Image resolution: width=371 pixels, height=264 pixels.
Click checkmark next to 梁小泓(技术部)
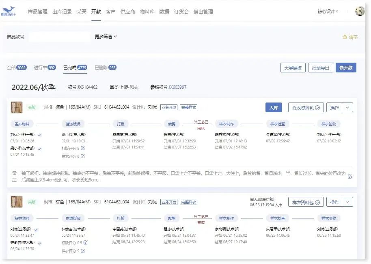click(x=39, y=149)
